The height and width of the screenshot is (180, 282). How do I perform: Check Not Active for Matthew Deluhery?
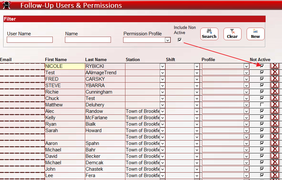click(262, 105)
